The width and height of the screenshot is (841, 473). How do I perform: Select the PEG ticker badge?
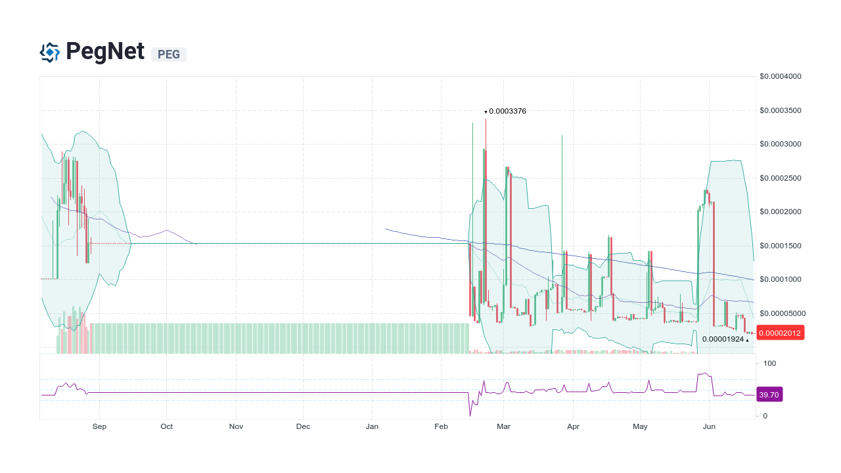click(x=169, y=55)
